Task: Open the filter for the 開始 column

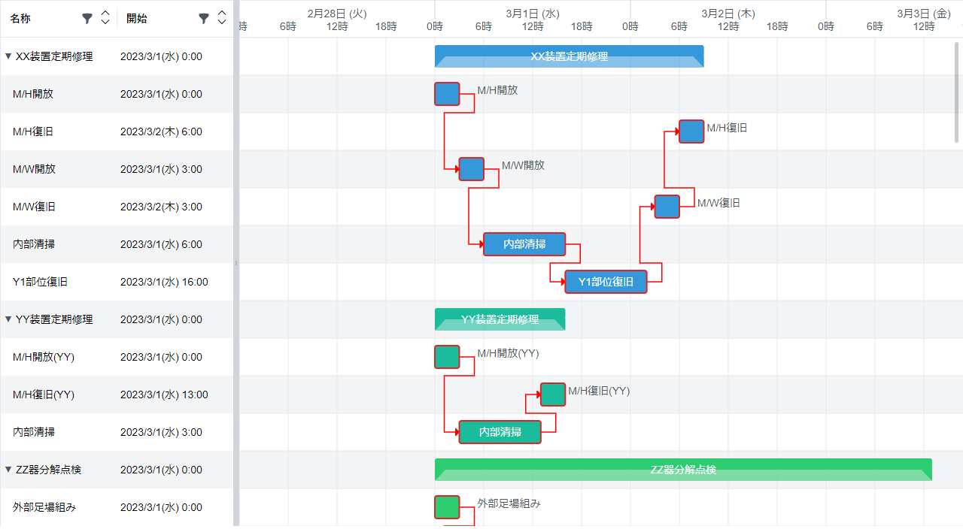Action: 204,18
